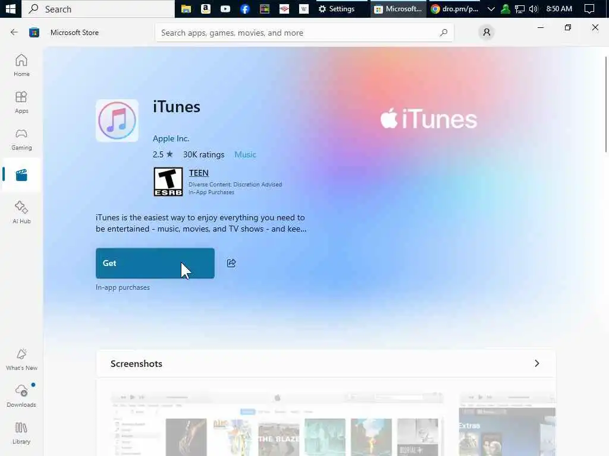Open the photo app taskbar shortcut
Image resolution: width=609 pixels, height=456 pixels.
[265, 8]
